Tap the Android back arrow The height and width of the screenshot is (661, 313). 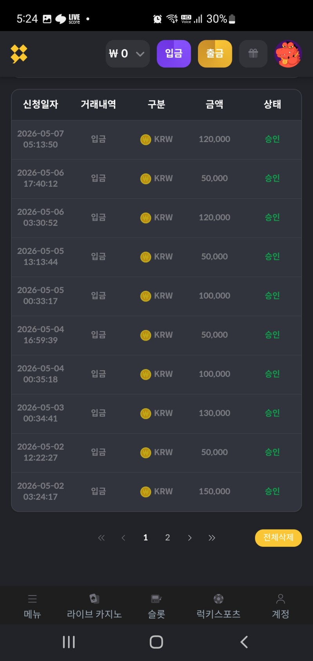(244, 642)
